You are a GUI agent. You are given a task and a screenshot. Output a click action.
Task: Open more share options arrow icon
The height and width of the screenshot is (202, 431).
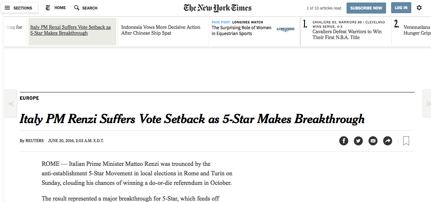click(x=387, y=141)
